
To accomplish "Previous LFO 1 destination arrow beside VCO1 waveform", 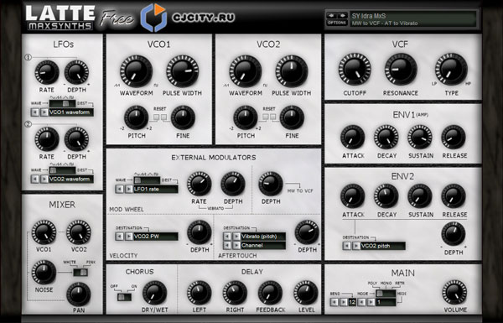I will (x=35, y=112).
